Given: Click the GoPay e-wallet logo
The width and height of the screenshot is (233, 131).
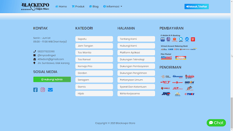Looking at the screenshot, I should 181,39.
